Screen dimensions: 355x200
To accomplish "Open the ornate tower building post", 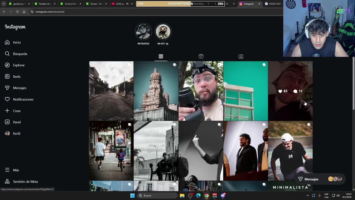I will coord(156,91).
